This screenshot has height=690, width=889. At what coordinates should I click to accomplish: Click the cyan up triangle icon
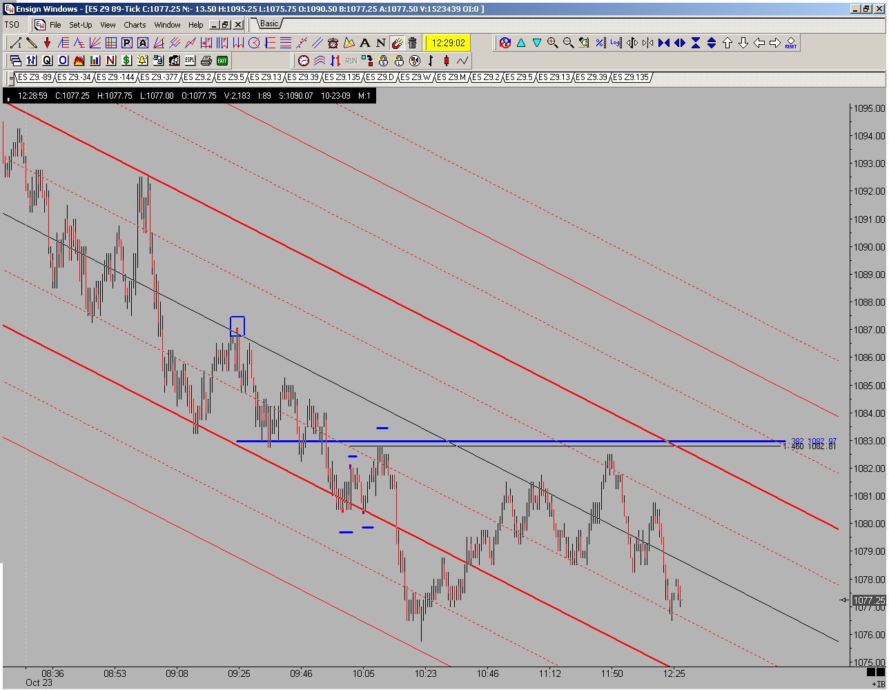520,43
